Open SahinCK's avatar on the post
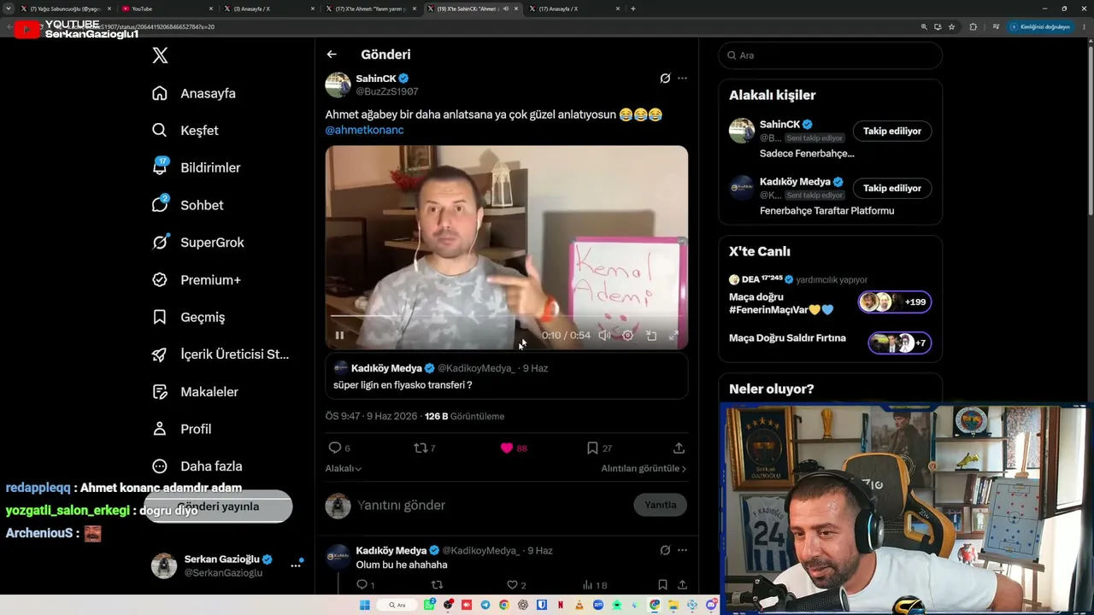1094x615 pixels. (x=338, y=85)
